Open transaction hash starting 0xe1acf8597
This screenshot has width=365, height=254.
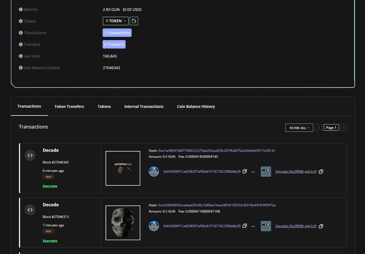point(217,150)
